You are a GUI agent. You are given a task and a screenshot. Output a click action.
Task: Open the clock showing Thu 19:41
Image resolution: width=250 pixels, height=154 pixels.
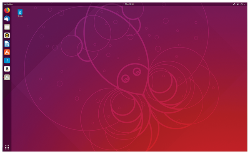click(129, 4)
